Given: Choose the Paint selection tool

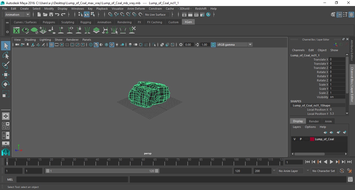Looking at the screenshot, I should point(6,65).
